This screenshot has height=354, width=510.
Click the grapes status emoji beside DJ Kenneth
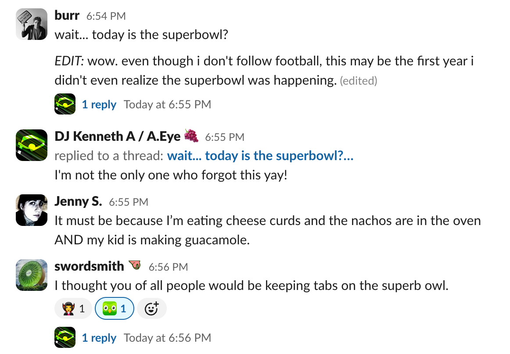pos(191,136)
